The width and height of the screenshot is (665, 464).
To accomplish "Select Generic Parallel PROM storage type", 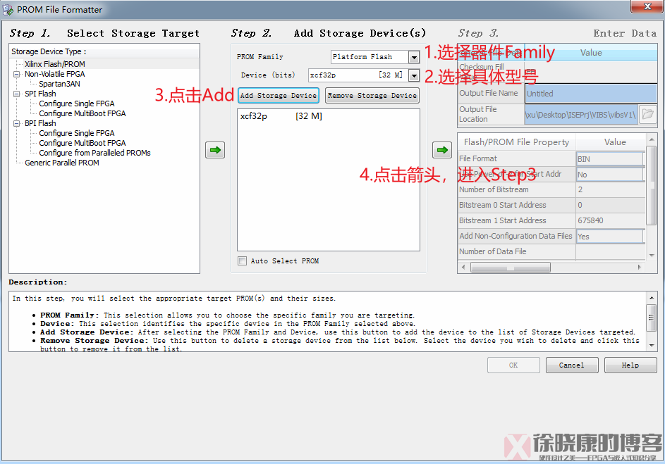I will pos(61,162).
